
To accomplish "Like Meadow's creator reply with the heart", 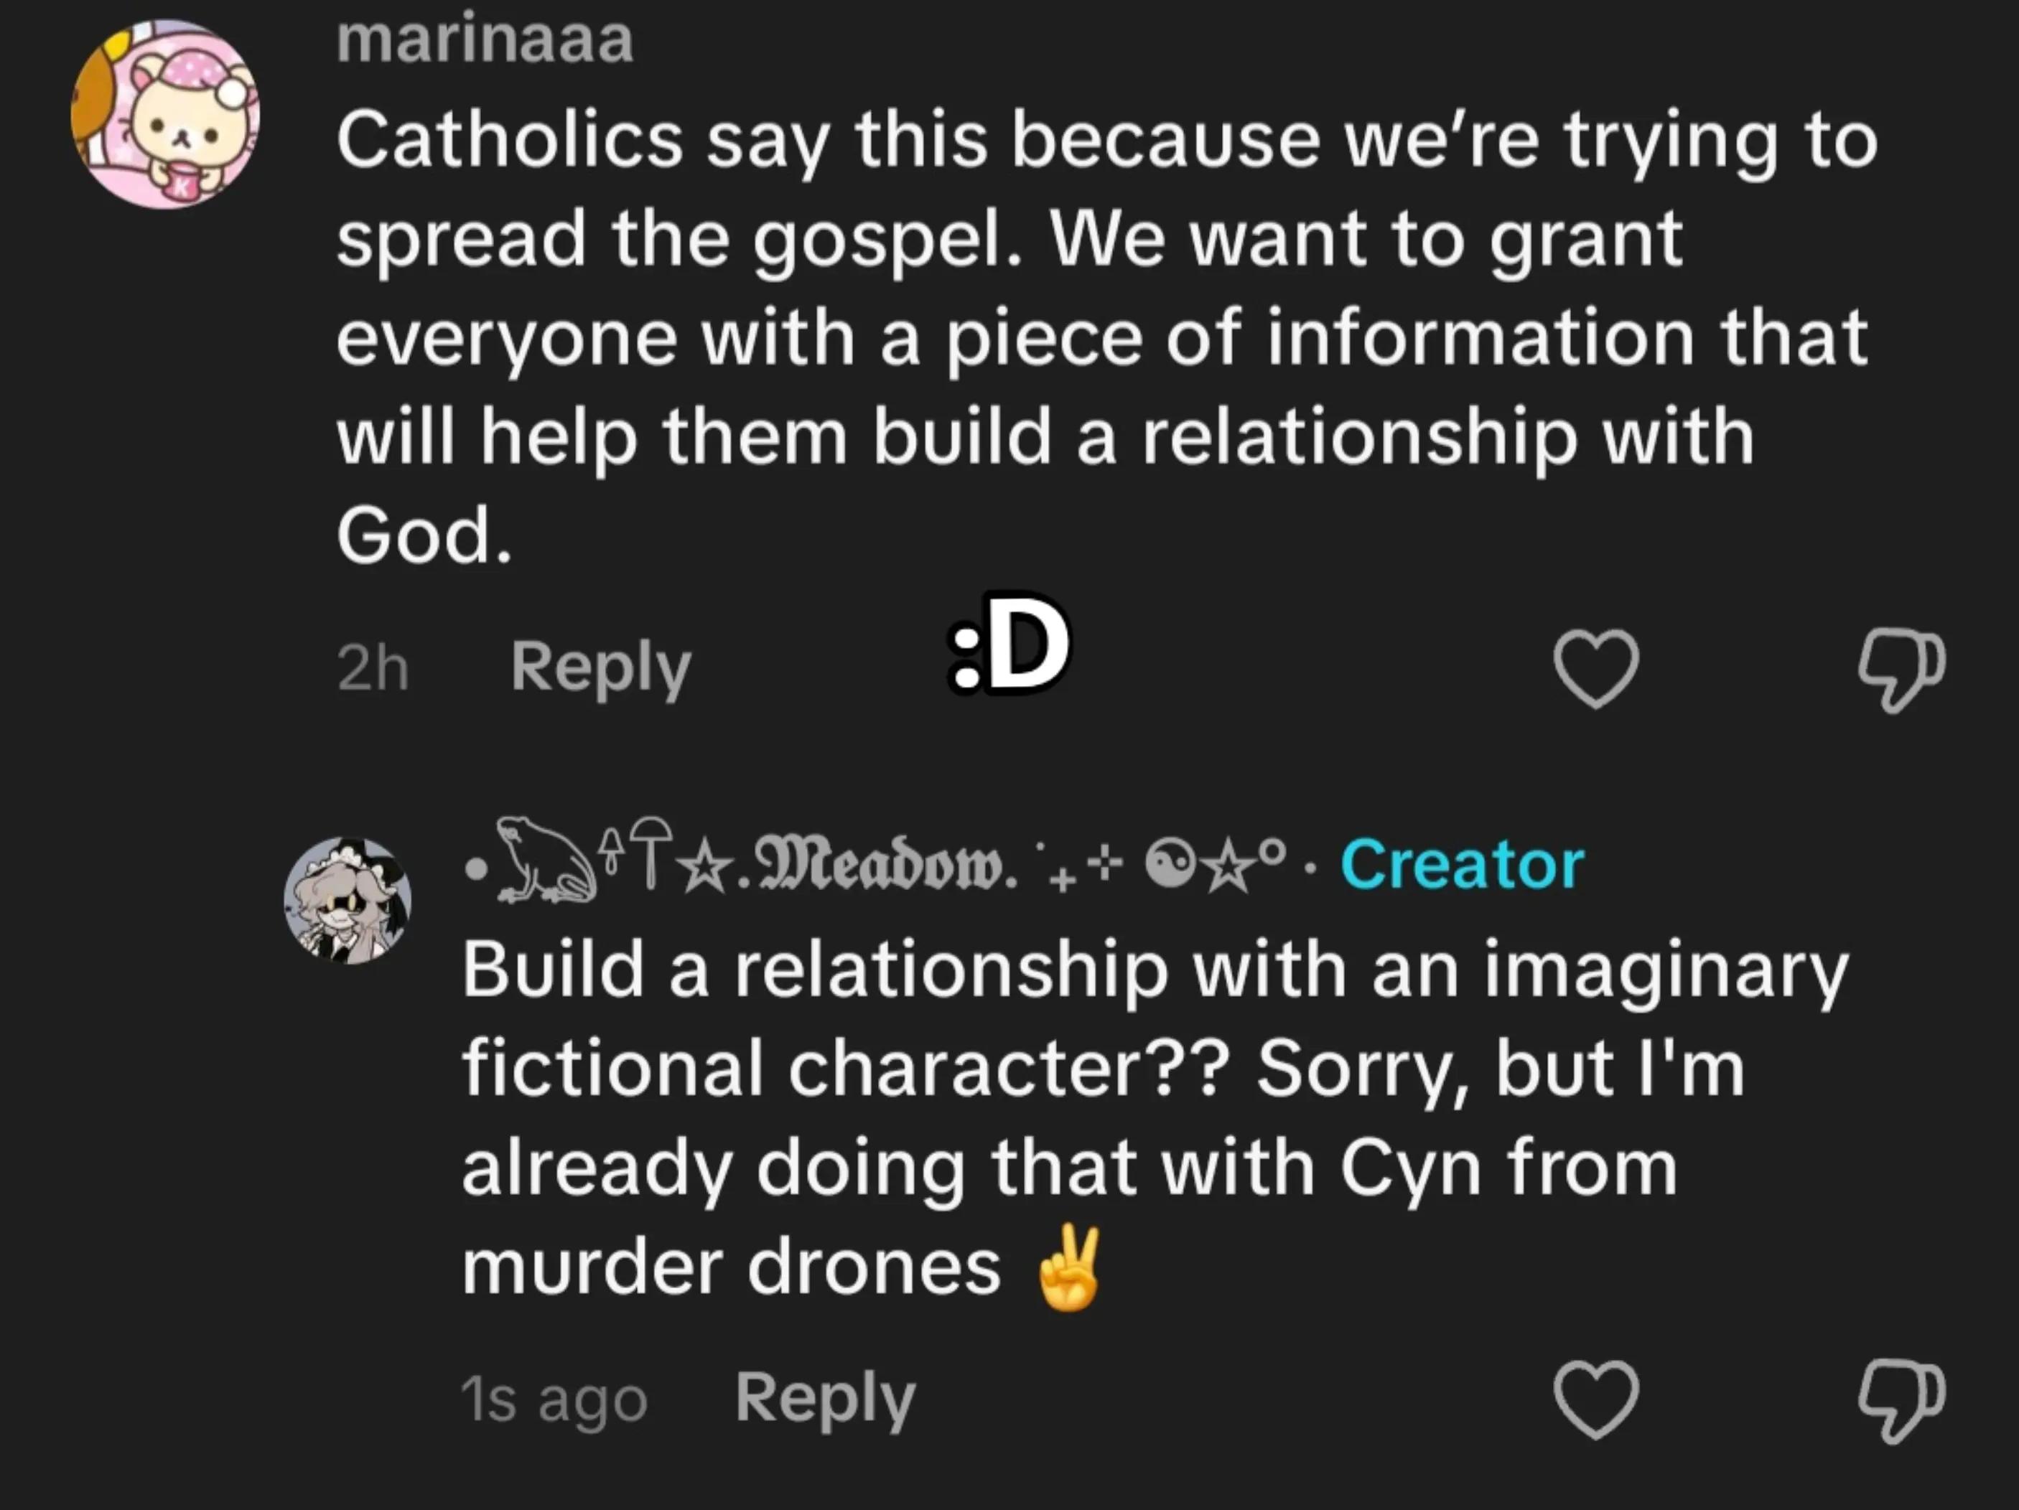I will 1596,1399.
